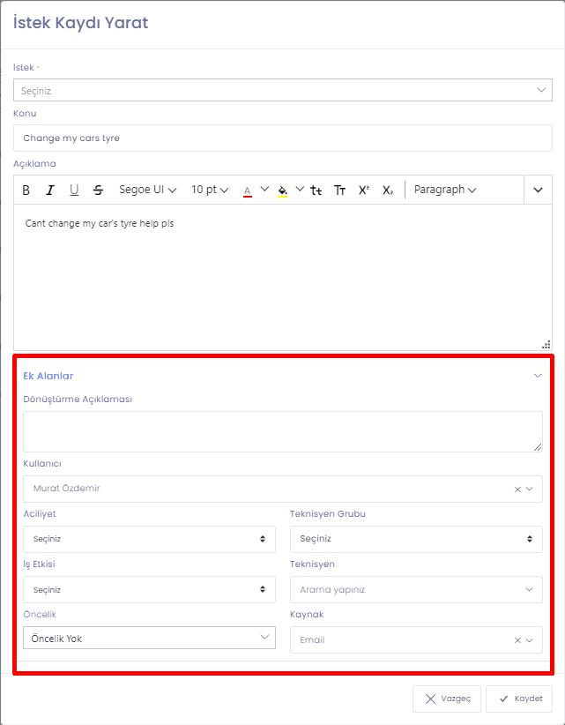565x725 pixels.
Task: Open the background color picker arrow
Action: [300, 189]
